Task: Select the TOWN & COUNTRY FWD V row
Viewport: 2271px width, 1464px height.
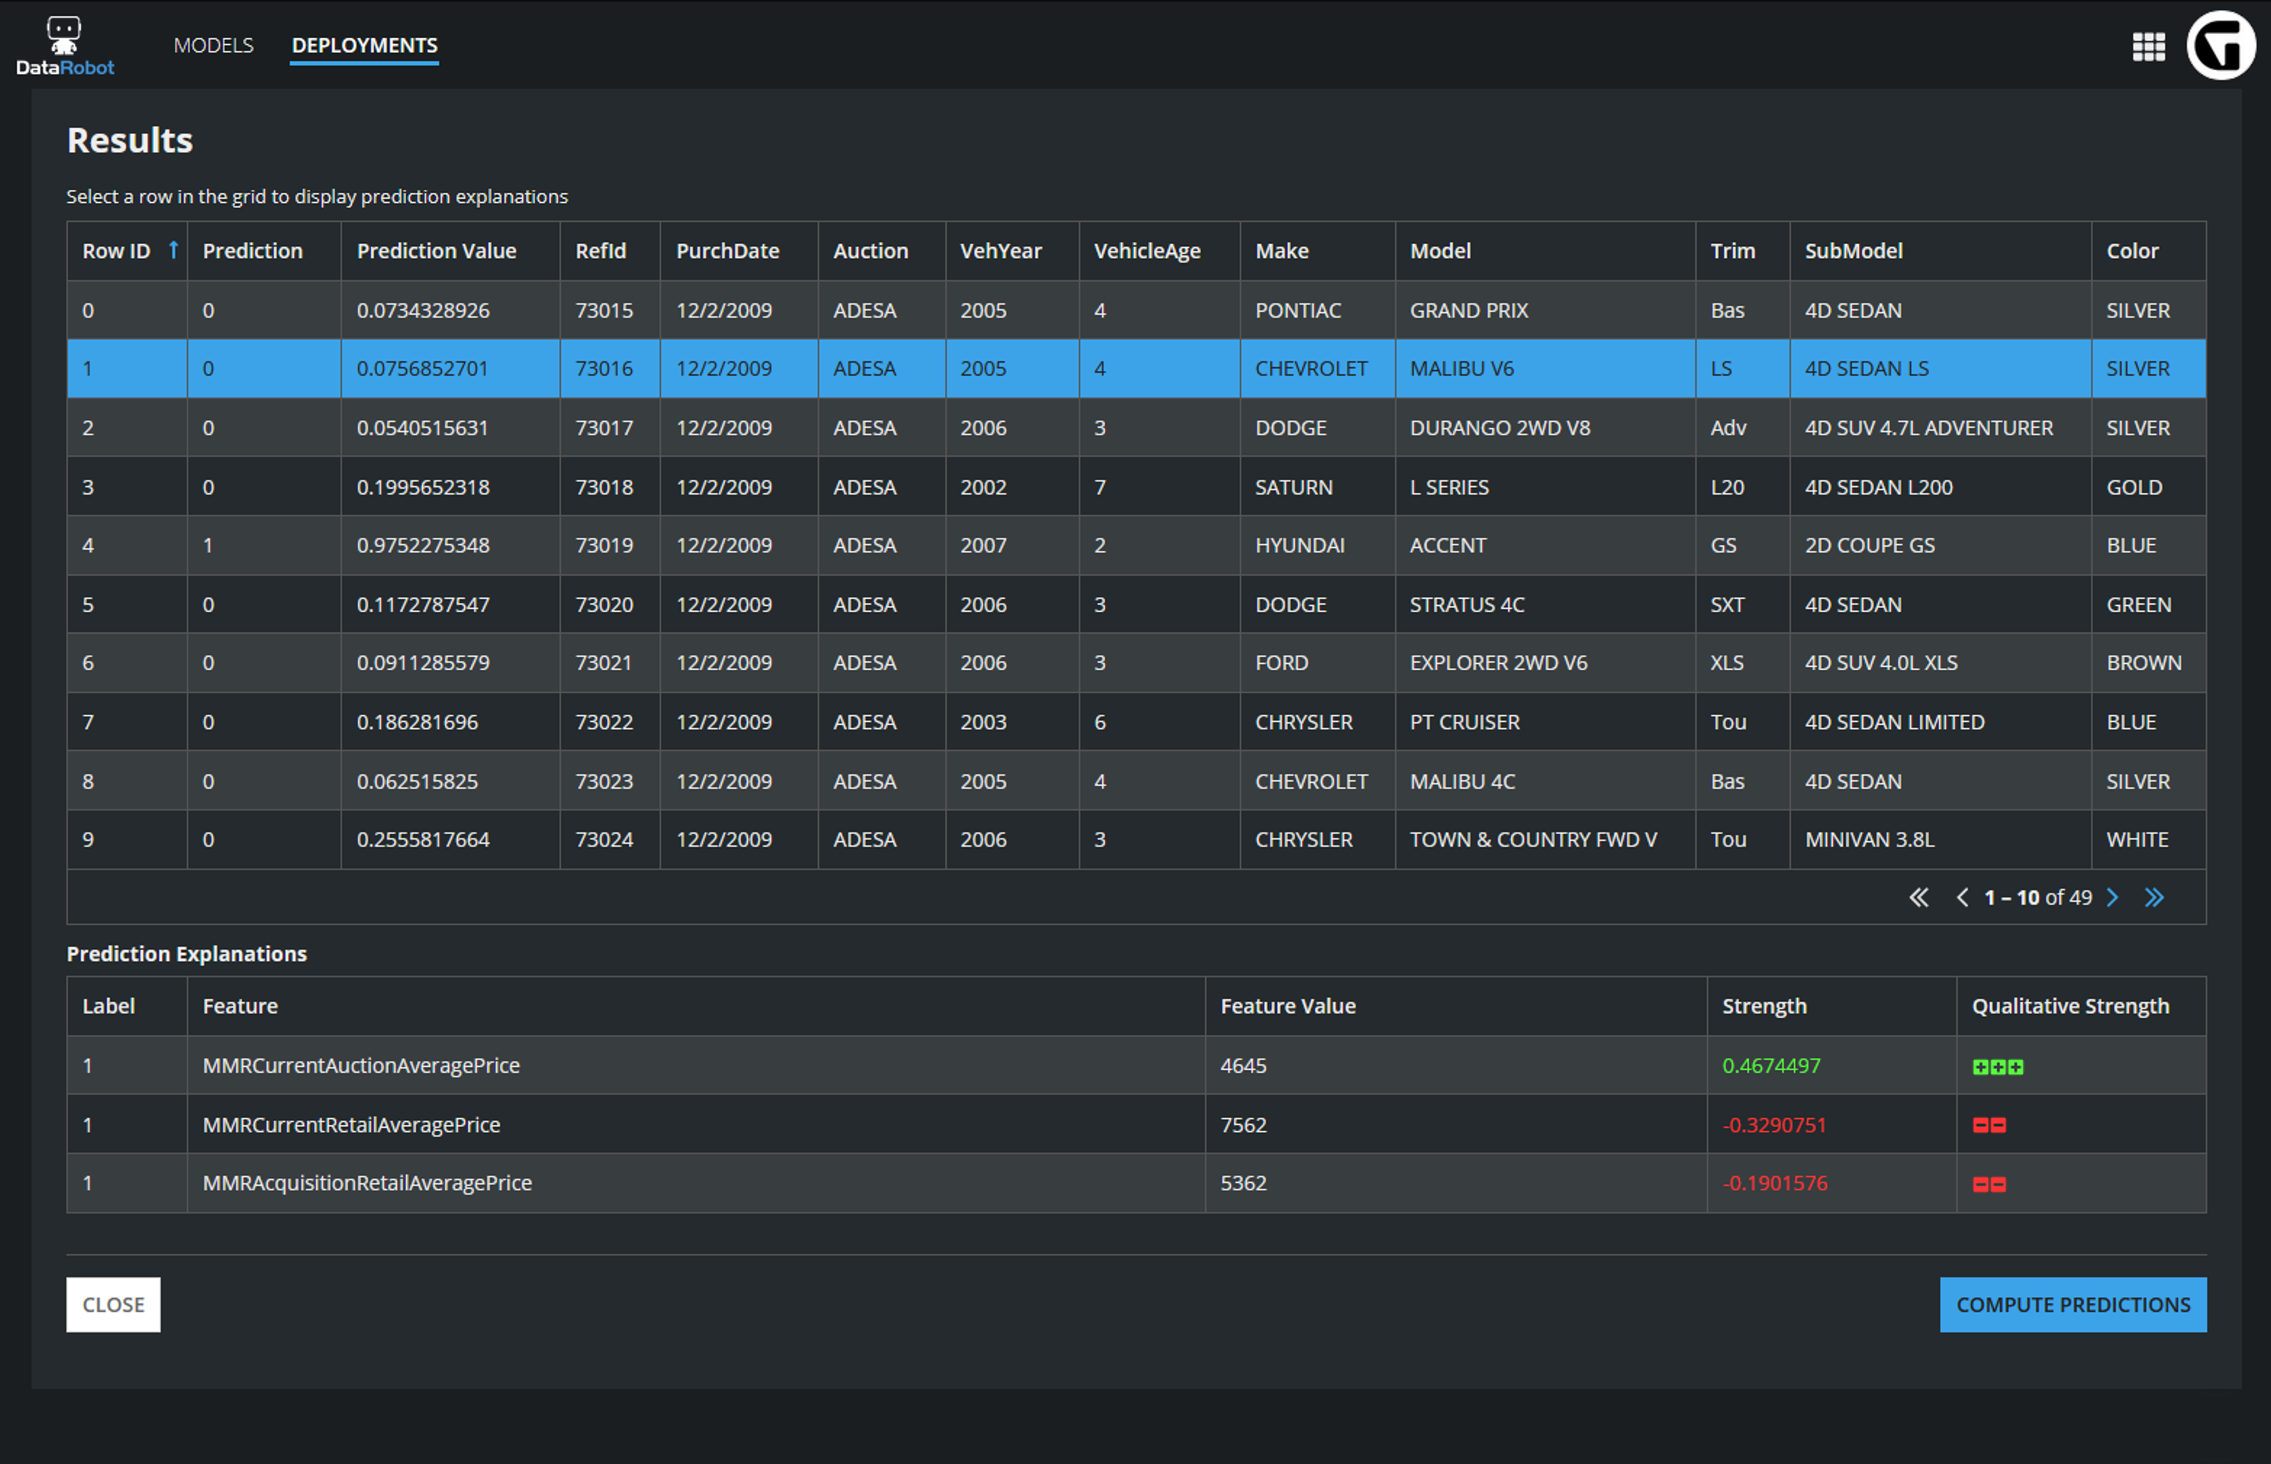Action: point(1137,839)
